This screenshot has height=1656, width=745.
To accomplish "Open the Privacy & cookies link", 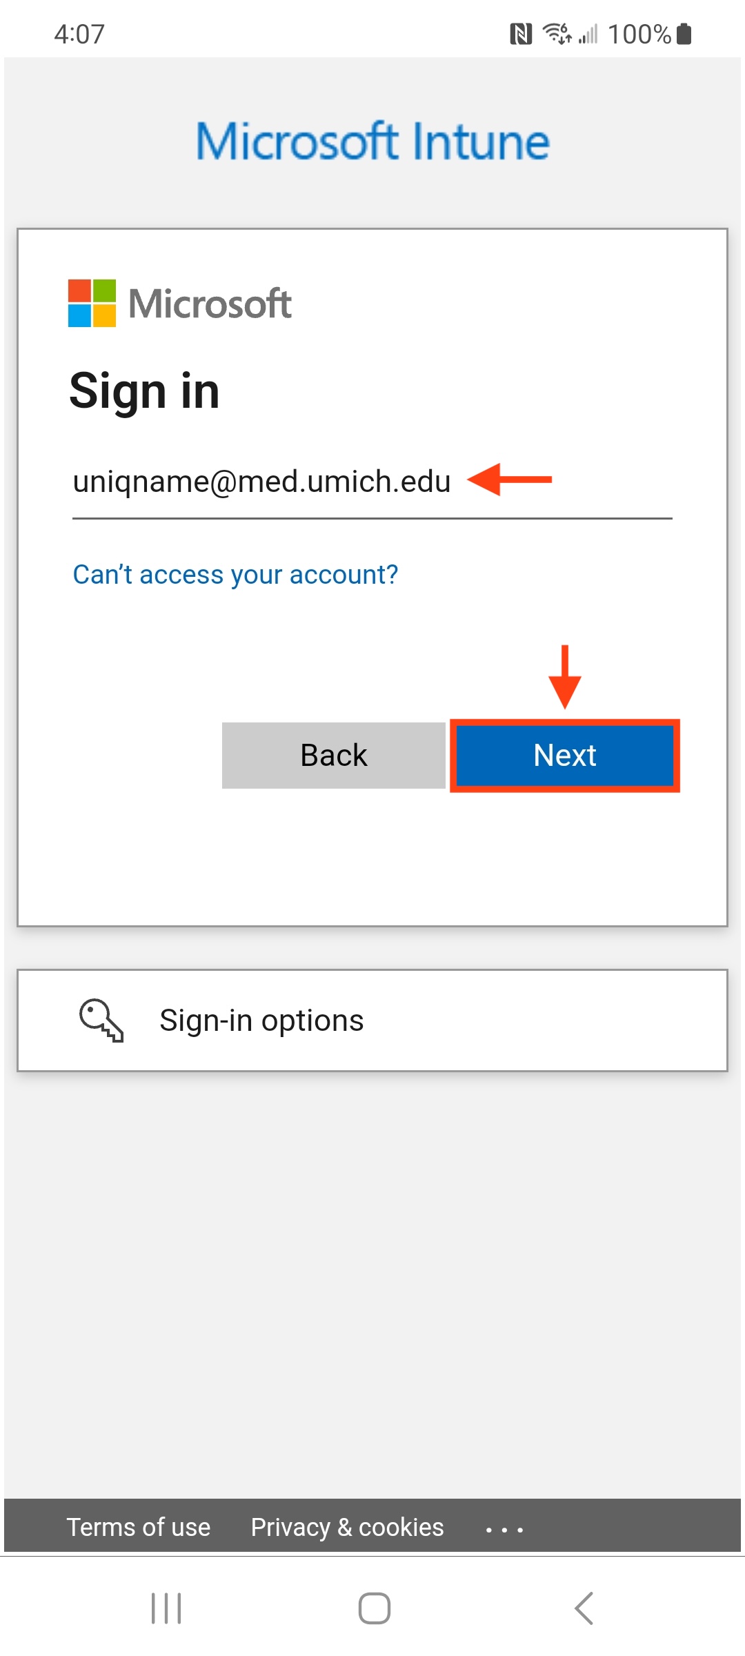I will coord(347,1528).
